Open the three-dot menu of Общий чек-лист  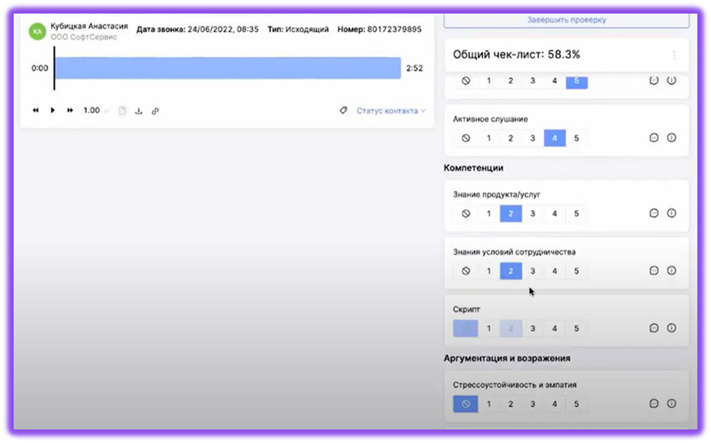[674, 55]
